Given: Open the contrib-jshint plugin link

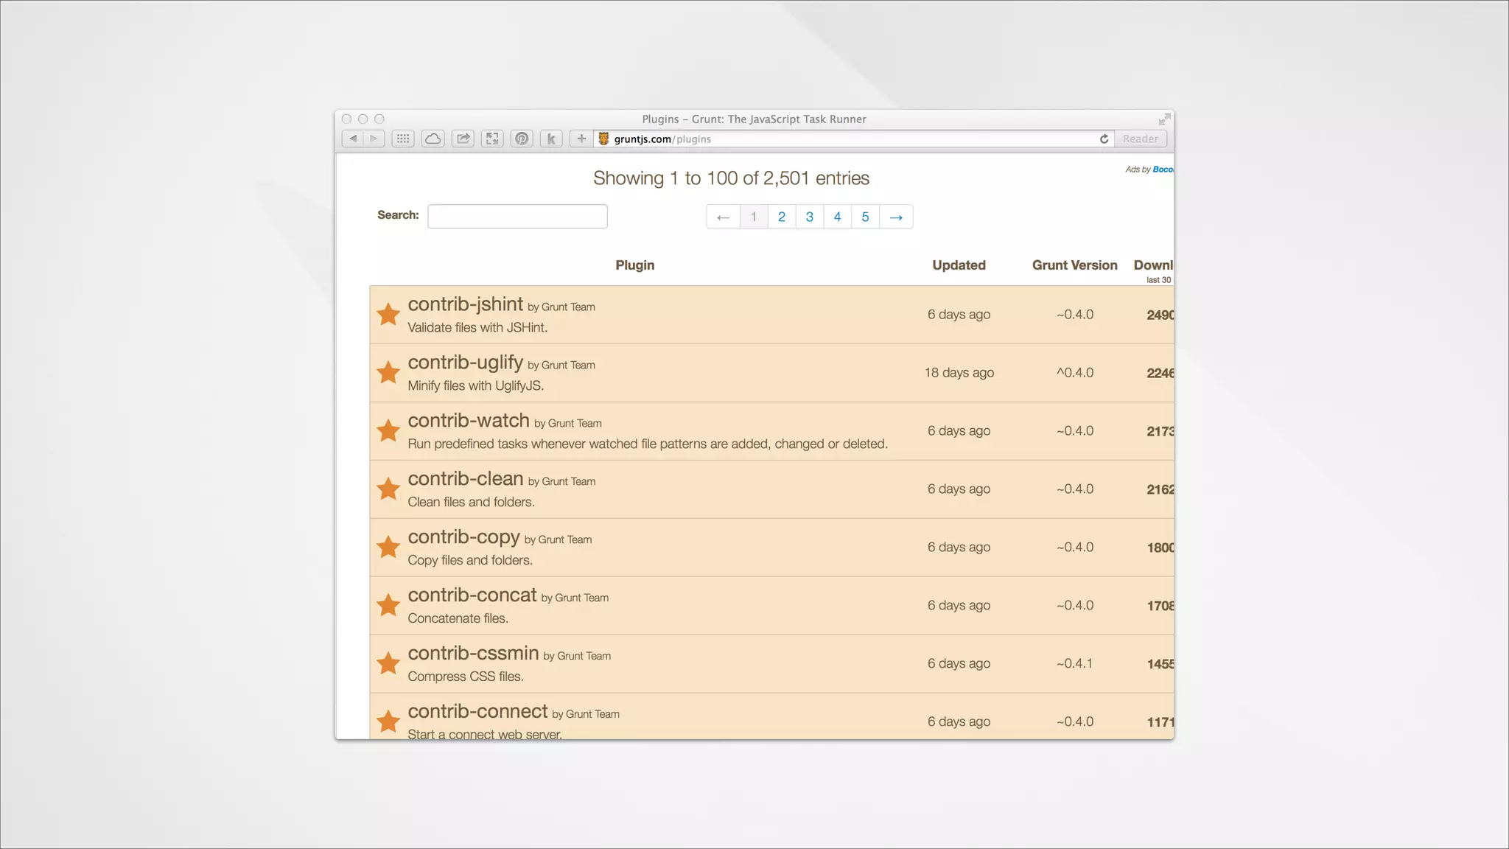Looking at the screenshot, I should coord(466,304).
